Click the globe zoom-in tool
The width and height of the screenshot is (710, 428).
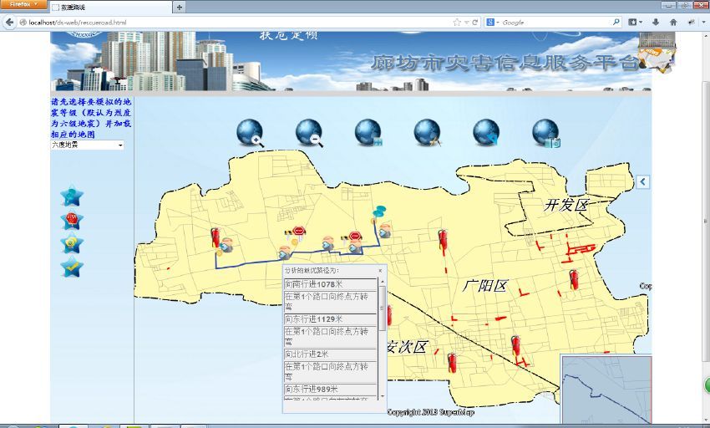[x=250, y=133]
